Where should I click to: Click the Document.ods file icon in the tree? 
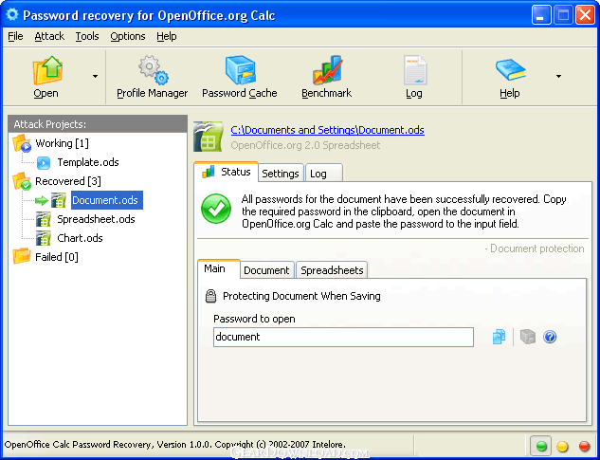click(x=59, y=200)
